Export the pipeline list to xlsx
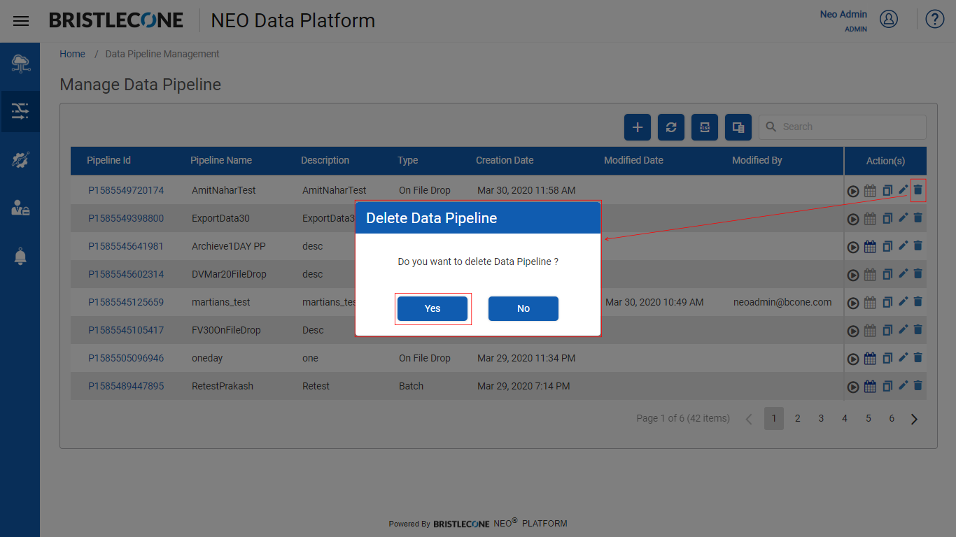 tap(705, 127)
